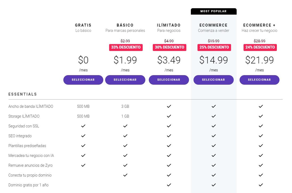
Task: Click SELECCIONAR under the Gratis plan
Action: [x=83, y=80]
